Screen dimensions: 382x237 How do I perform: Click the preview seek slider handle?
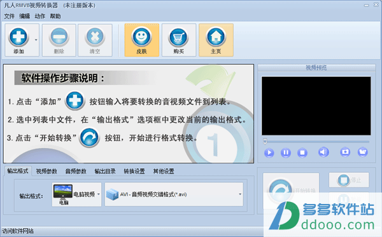click(265, 141)
